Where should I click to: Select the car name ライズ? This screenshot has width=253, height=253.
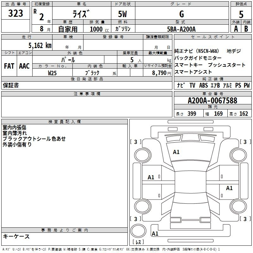(x=81, y=14)
